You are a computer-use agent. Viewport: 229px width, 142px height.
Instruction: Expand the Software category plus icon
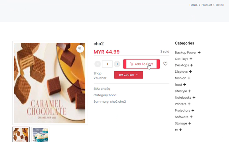191,117
